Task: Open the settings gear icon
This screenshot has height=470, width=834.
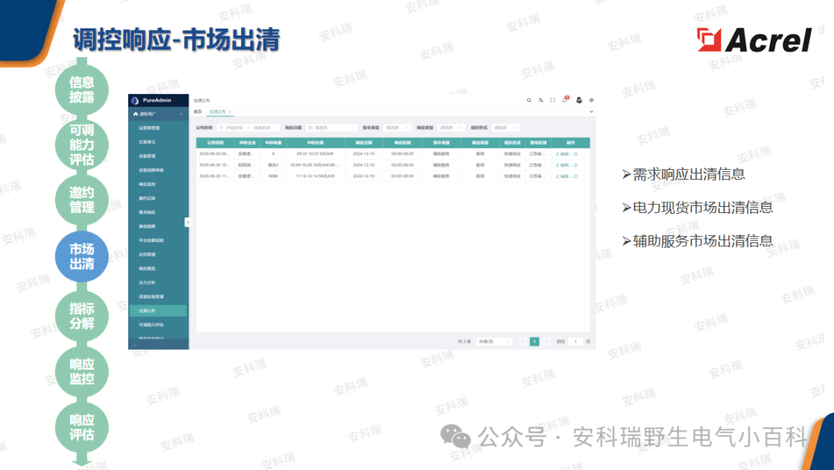Action: pyautogui.click(x=591, y=100)
